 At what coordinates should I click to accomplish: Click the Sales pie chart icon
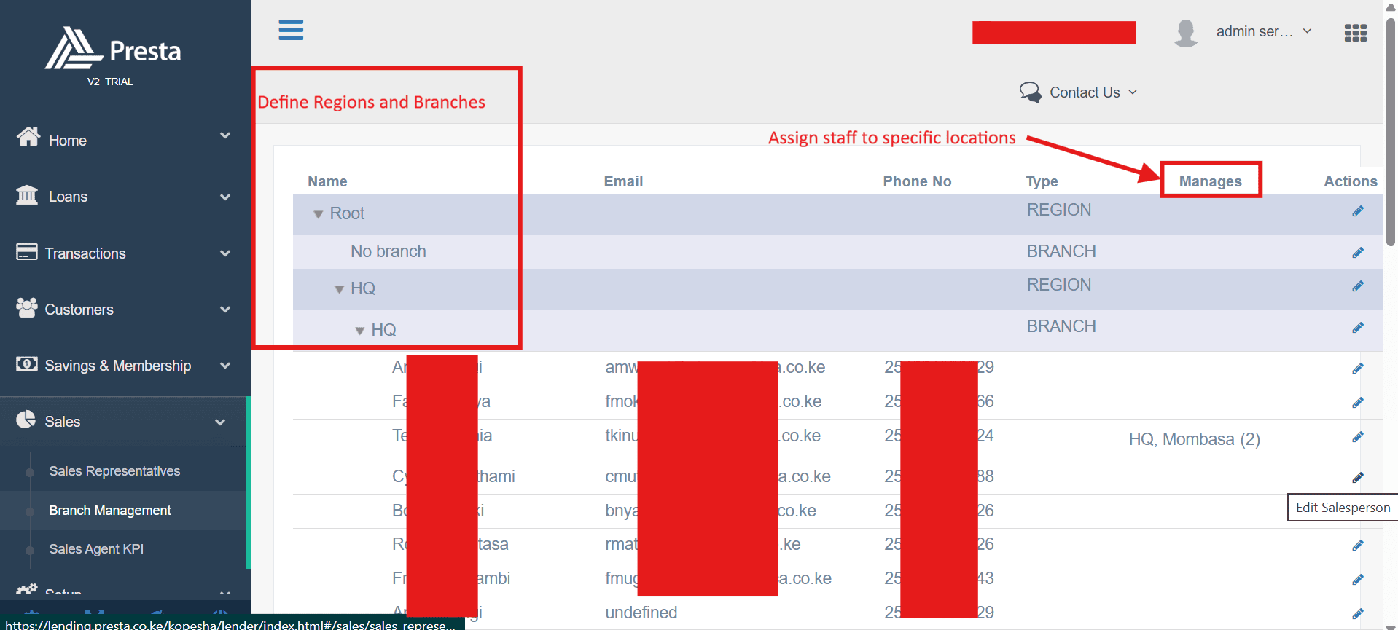click(x=26, y=420)
